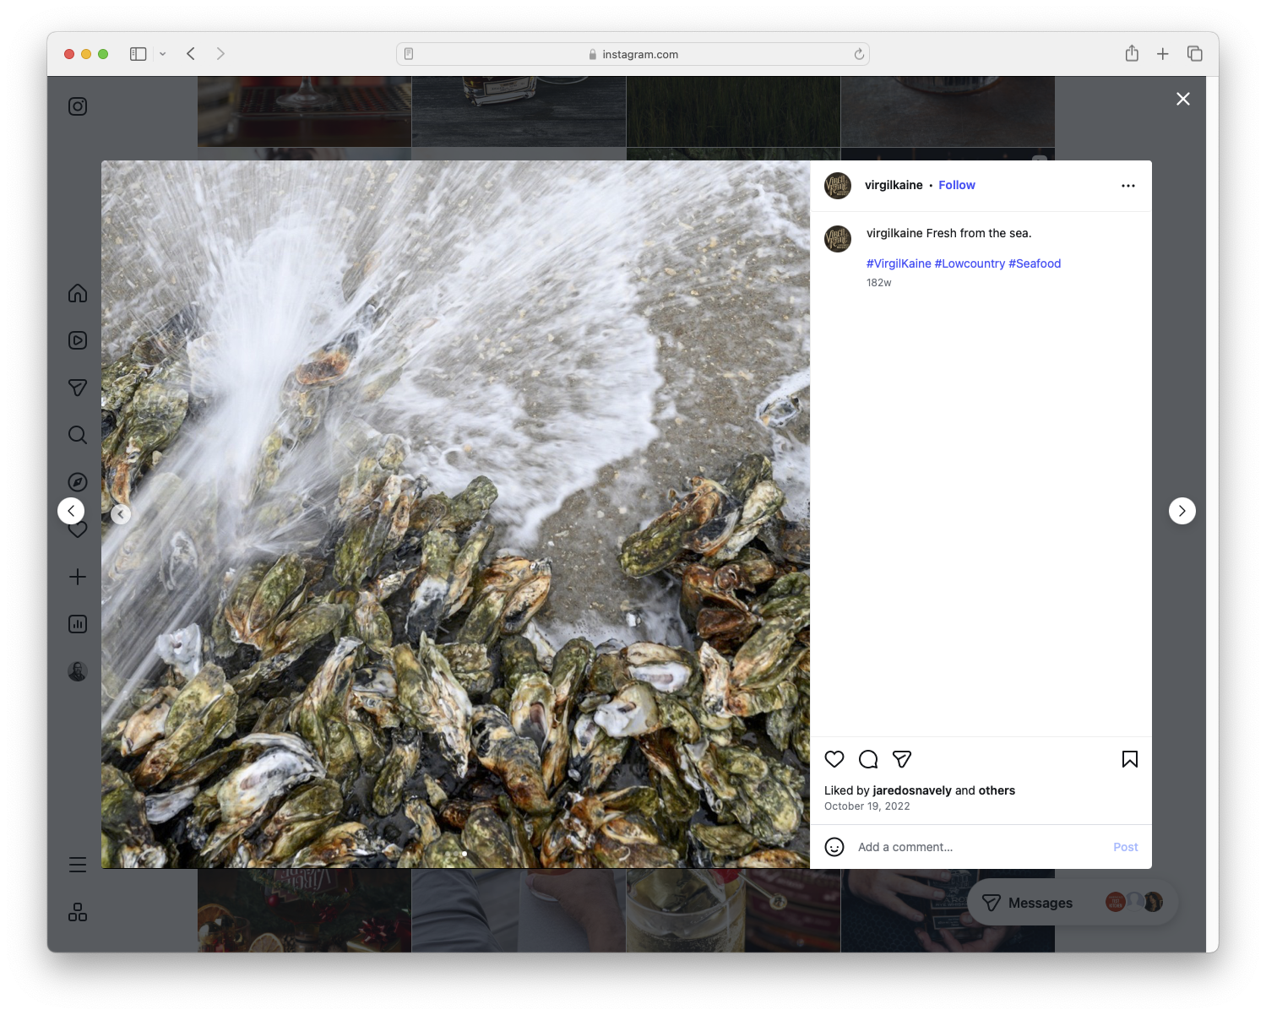Click the oyster photo in the post
Image resolution: width=1266 pixels, height=1015 pixels.
tap(456, 514)
